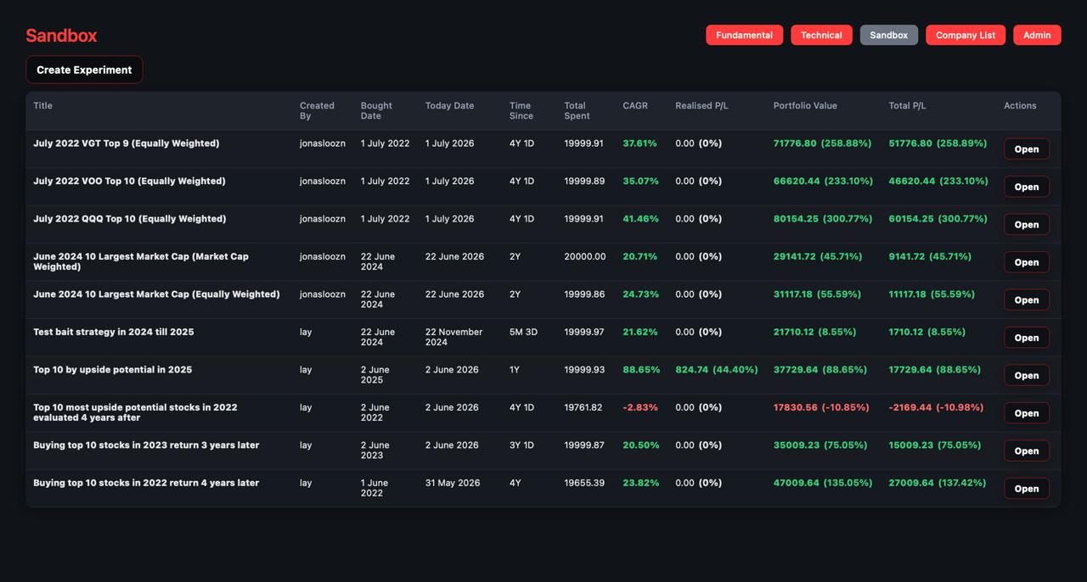The width and height of the screenshot is (1087, 582).
Task: Click the Title column header
Action: pos(42,106)
